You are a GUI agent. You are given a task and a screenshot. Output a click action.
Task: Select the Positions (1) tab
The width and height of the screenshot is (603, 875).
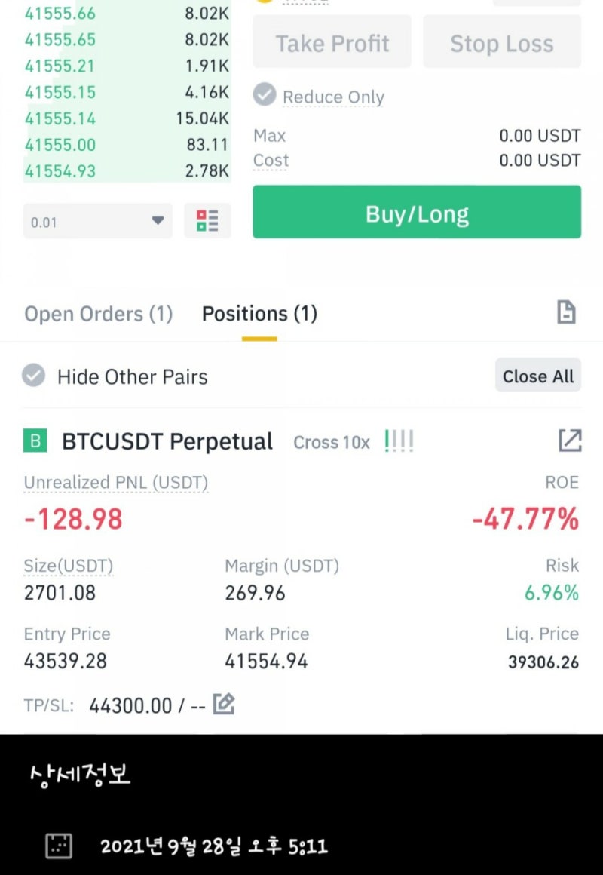click(259, 314)
